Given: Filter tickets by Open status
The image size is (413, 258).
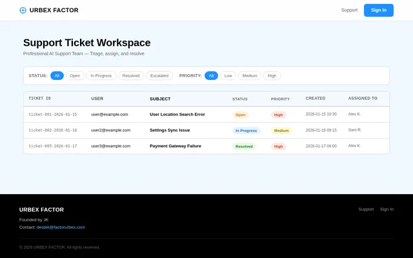Looking at the screenshot, I should click(x=75, y=75).
